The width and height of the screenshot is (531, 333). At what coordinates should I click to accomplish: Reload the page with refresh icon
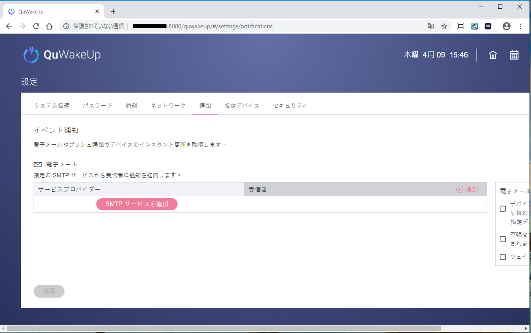tap(36, 26)
